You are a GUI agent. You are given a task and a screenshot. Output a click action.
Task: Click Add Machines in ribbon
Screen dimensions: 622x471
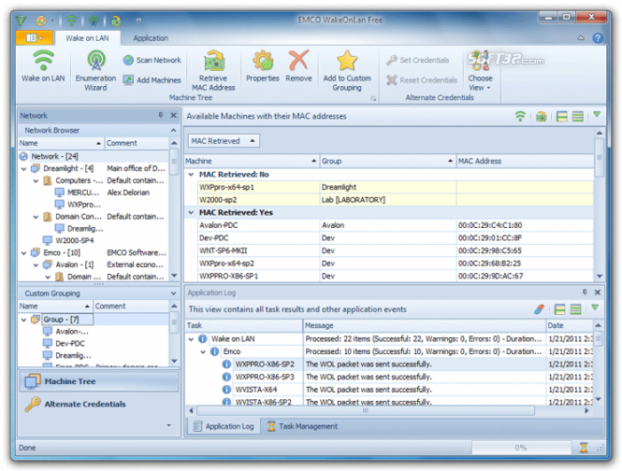click(x=152, y=80)
